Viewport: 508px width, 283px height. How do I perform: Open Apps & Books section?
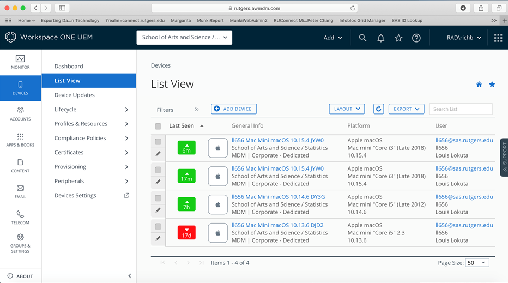coord(20,140)
